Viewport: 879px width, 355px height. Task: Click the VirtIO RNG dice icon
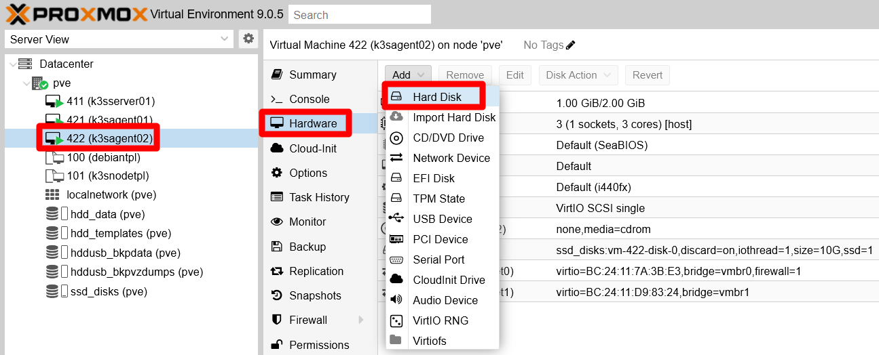tap(397, 320)
